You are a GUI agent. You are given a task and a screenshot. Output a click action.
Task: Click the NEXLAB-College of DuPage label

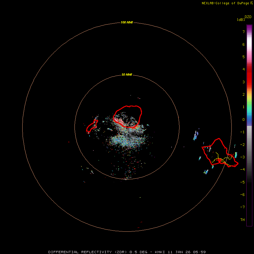(x=225, y=3)
